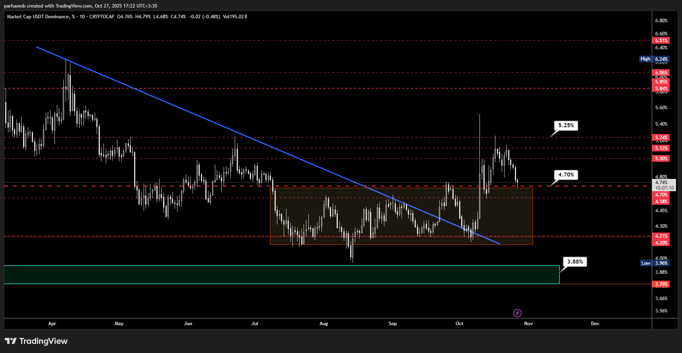Click the red 5.12% axis label
Screen dimensions: 682x353
tap(661, 148)
